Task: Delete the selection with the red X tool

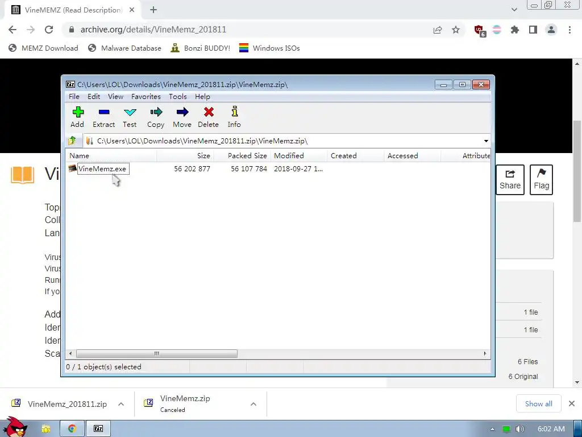Action: (208, 117)
